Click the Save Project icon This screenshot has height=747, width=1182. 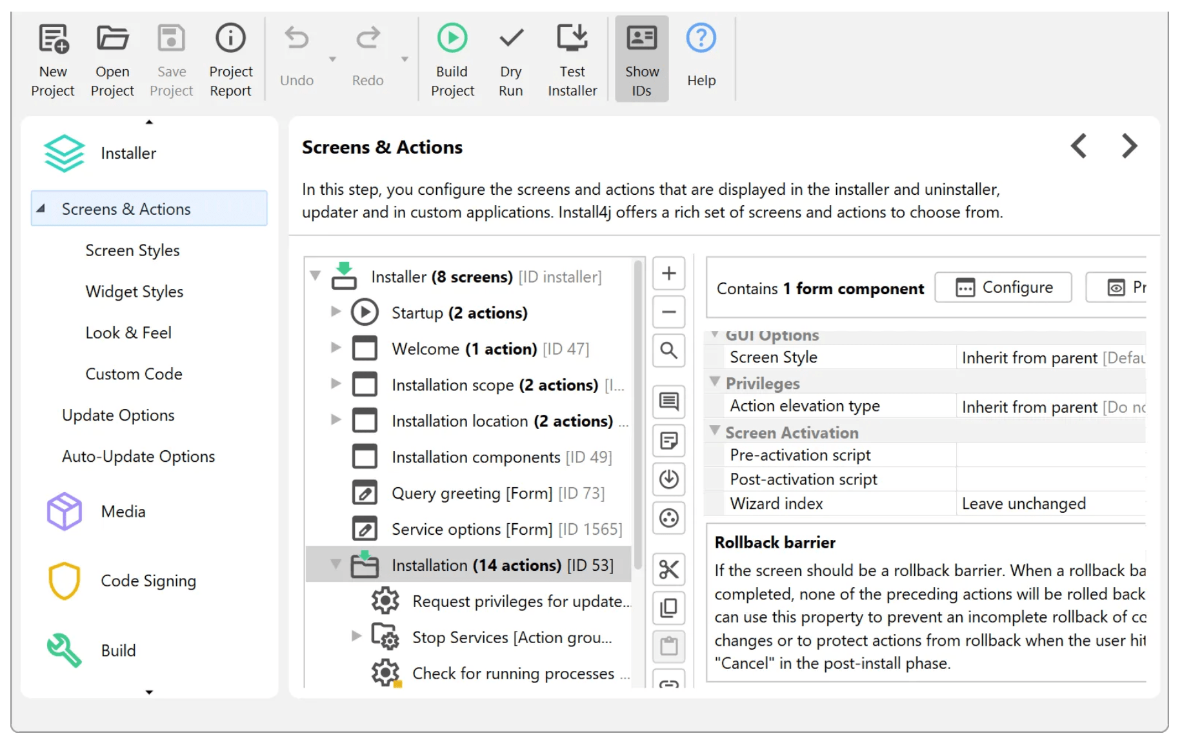(x=171, y=59)
